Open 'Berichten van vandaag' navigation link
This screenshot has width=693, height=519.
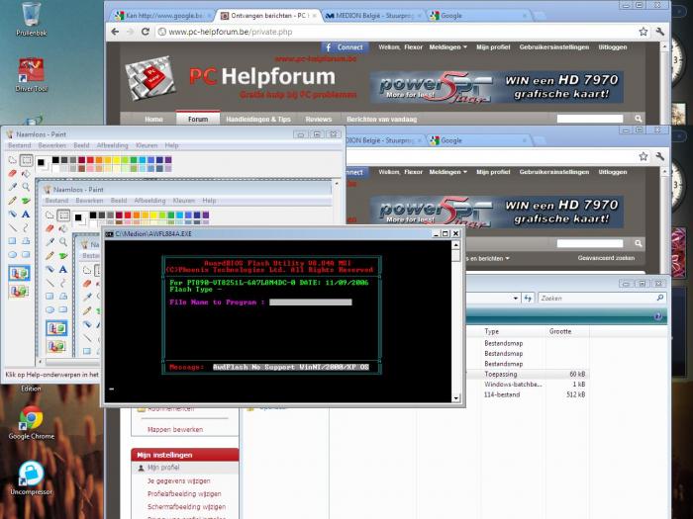pyautogui.click(x=381, y=119)
